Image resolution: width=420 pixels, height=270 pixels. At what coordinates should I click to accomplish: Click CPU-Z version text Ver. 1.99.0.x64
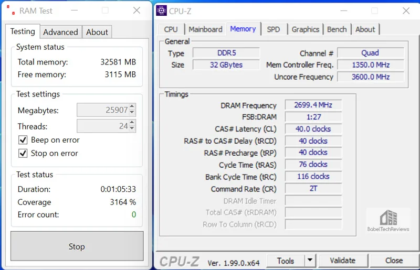coord(234,263)
